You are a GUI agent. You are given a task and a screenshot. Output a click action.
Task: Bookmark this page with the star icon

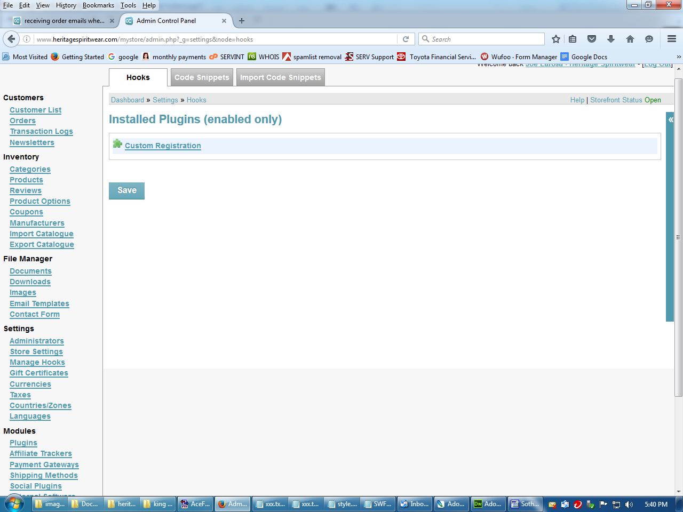[556, 39]
